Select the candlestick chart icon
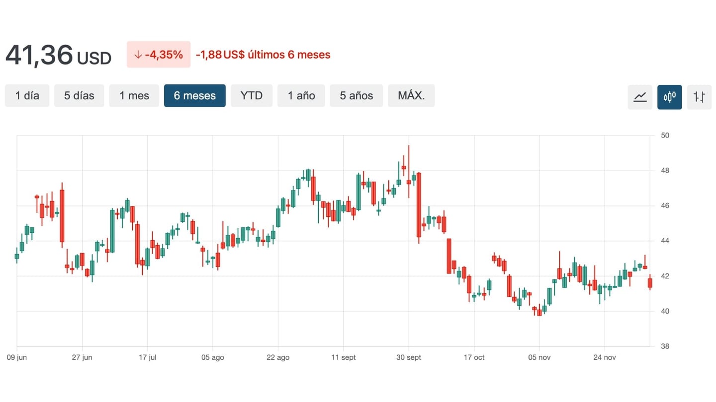This screenshot has height=402, width=716. point(670,97)
